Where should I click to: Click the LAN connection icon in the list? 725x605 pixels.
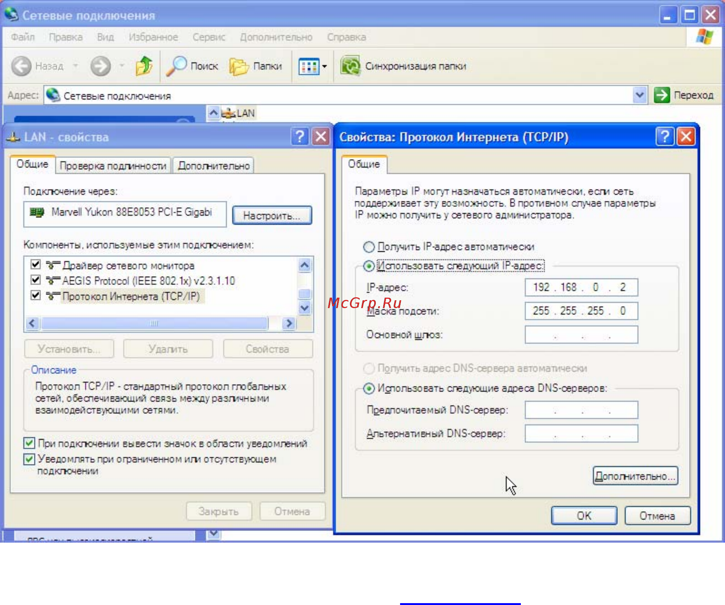[x=228, y=113]
